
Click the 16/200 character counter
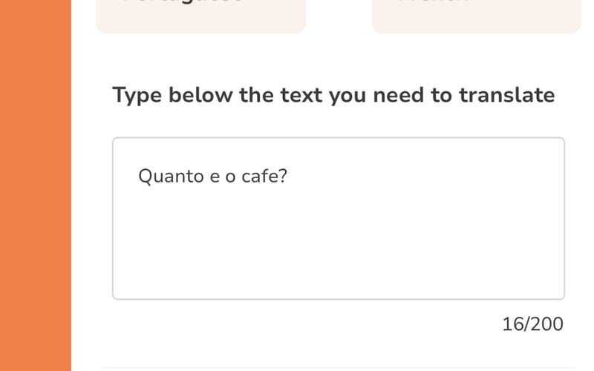[x=532, y=324]
